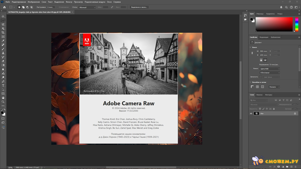Collapse the Линейки и сетки section
Viewport: 301px width, 169px height.
point(250,82)
